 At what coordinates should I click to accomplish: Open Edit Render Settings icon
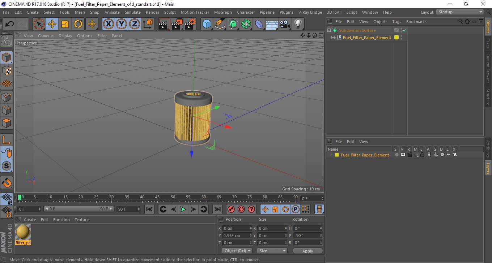point(190,24)
